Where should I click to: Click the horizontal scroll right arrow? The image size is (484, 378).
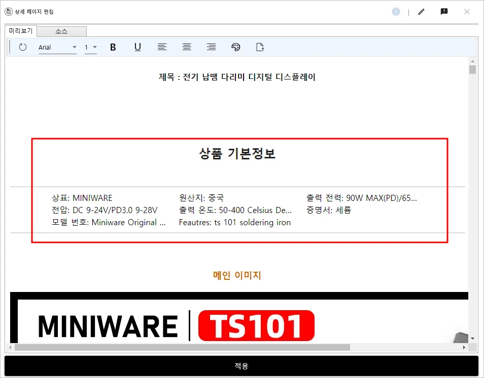[464, 347]
